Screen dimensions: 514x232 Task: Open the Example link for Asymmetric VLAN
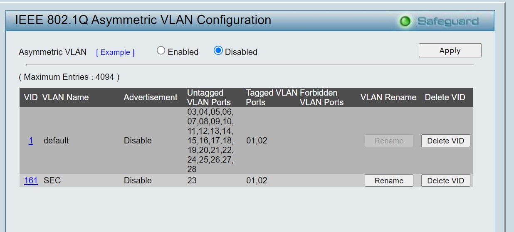115,52
